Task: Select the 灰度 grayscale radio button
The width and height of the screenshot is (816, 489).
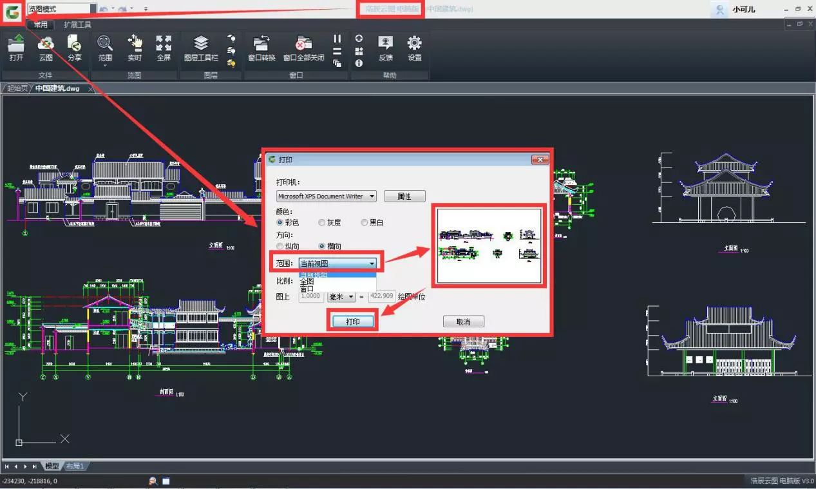Action: coord(322,222)
